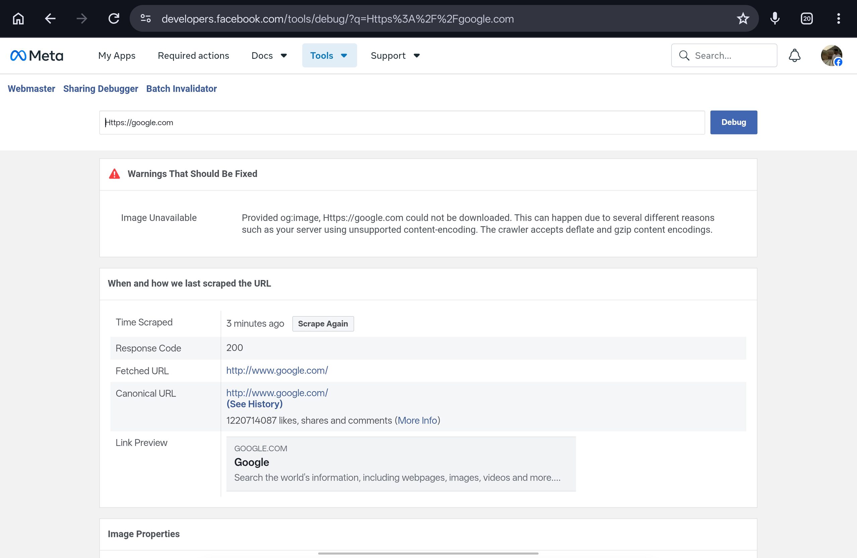Image resolution: width=857 pixels, height=558 pixels.
Task: Expand the Docs dropdown
Action: [x=269, y=56]
